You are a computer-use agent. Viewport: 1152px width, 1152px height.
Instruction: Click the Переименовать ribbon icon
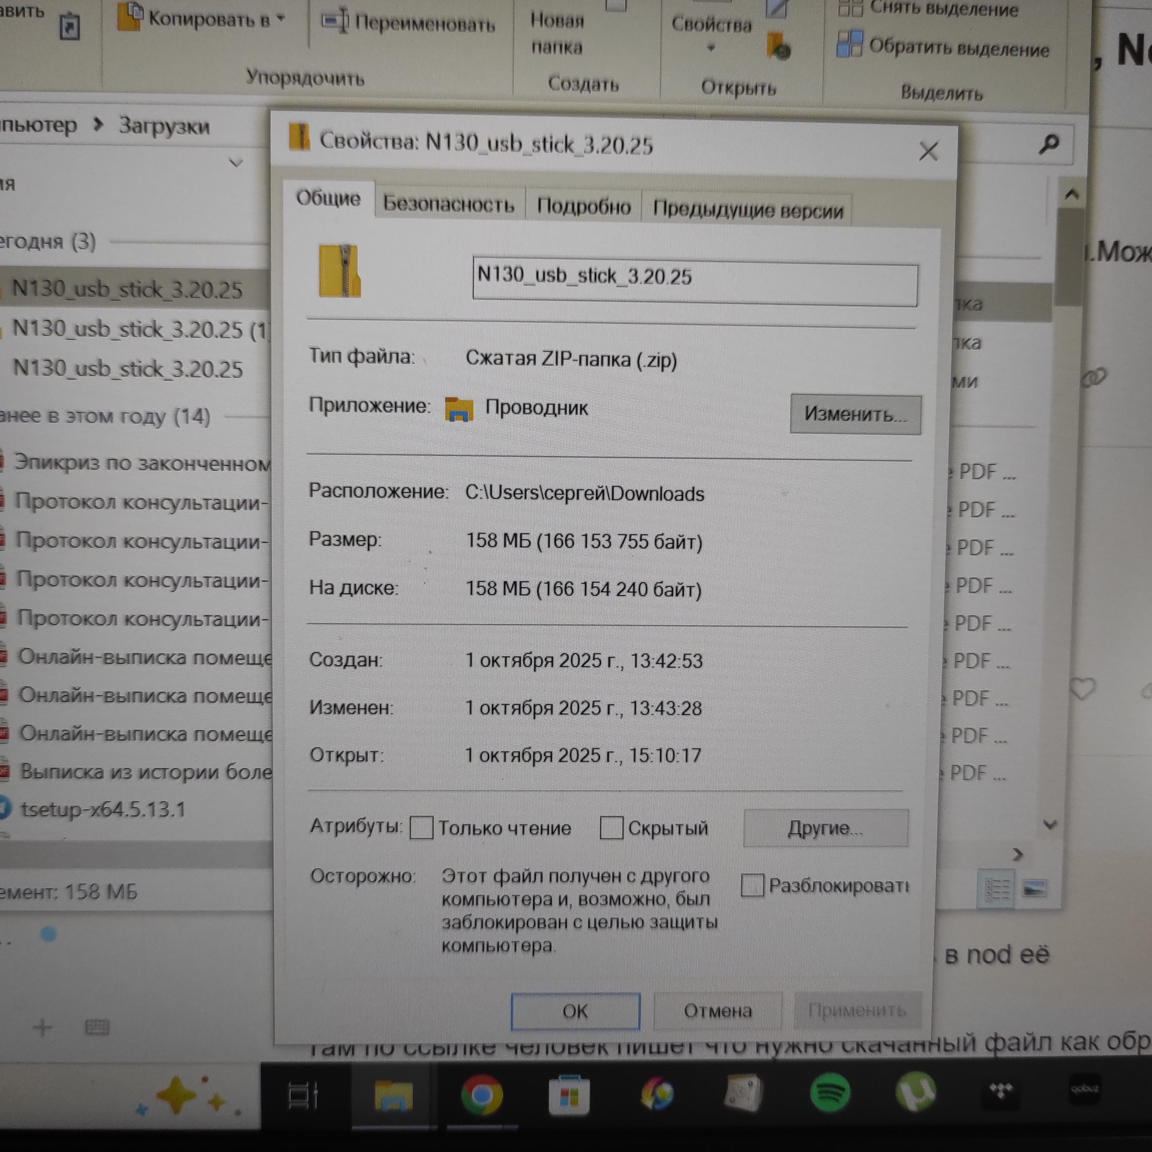(x=335, y=22)
